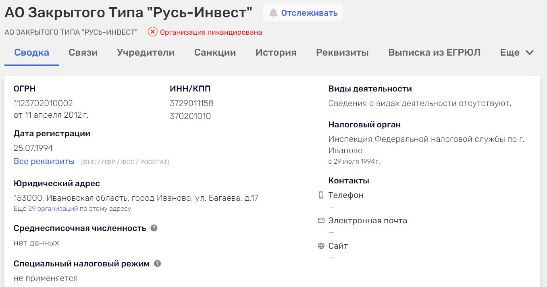Image resolution: width=547 pixels, height=287 pixels.
Task: Click the Организация ликвидирована status text
Action: [211, 32]
